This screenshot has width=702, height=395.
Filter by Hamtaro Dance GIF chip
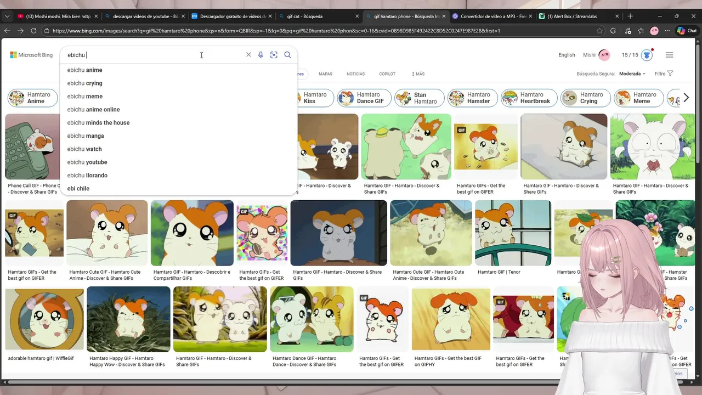pyautogui.click(x=364, y=98)
